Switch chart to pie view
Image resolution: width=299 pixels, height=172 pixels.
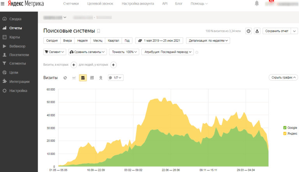(x=65, y=77)
